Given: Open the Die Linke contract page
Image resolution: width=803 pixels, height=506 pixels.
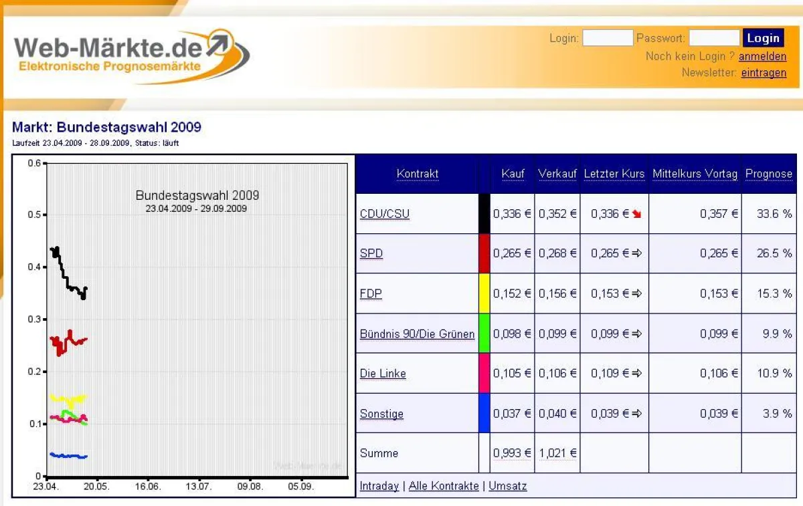Looking at the screenshot, I should point(382,374).
